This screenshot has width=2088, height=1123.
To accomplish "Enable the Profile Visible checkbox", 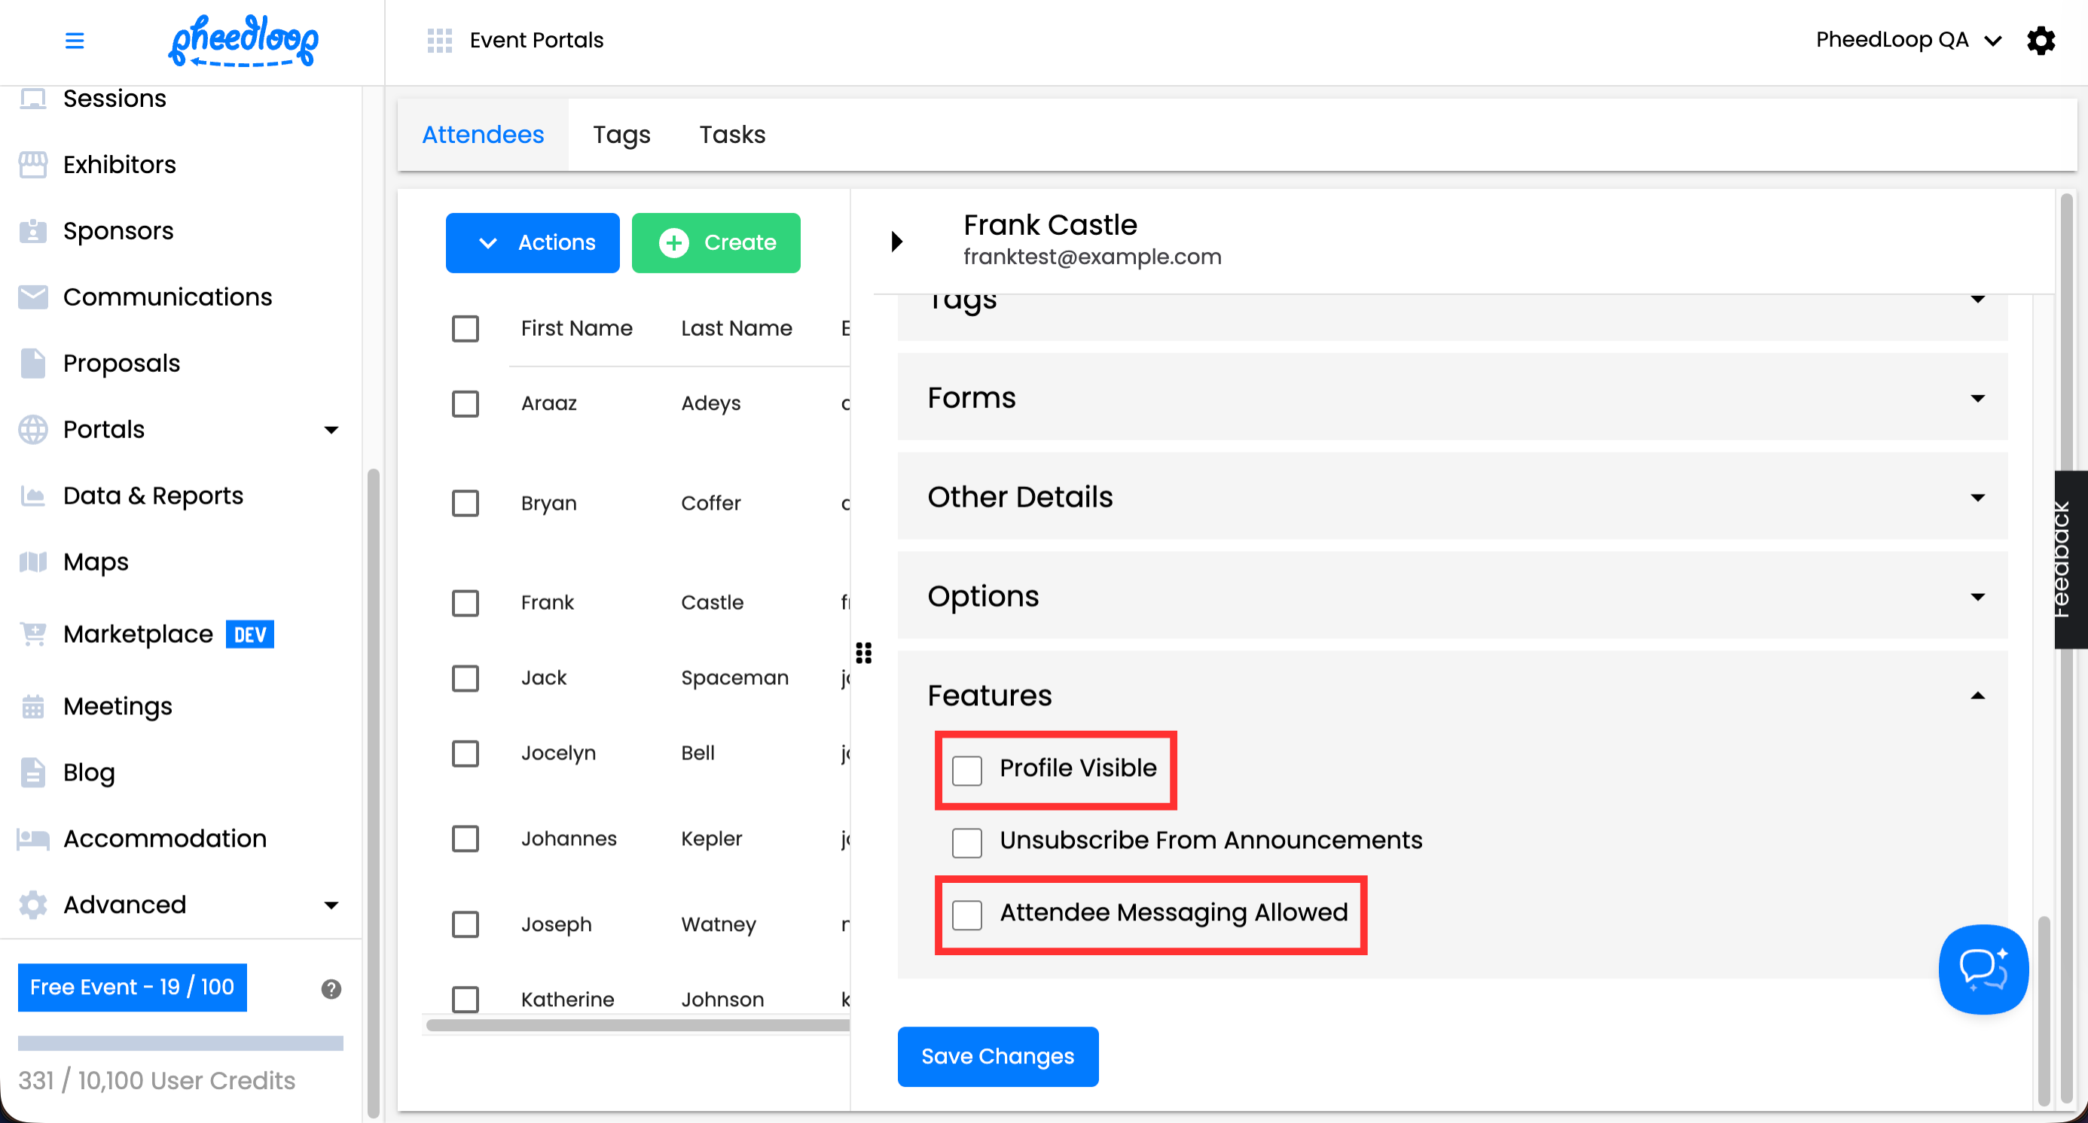I will coord(967,770).
